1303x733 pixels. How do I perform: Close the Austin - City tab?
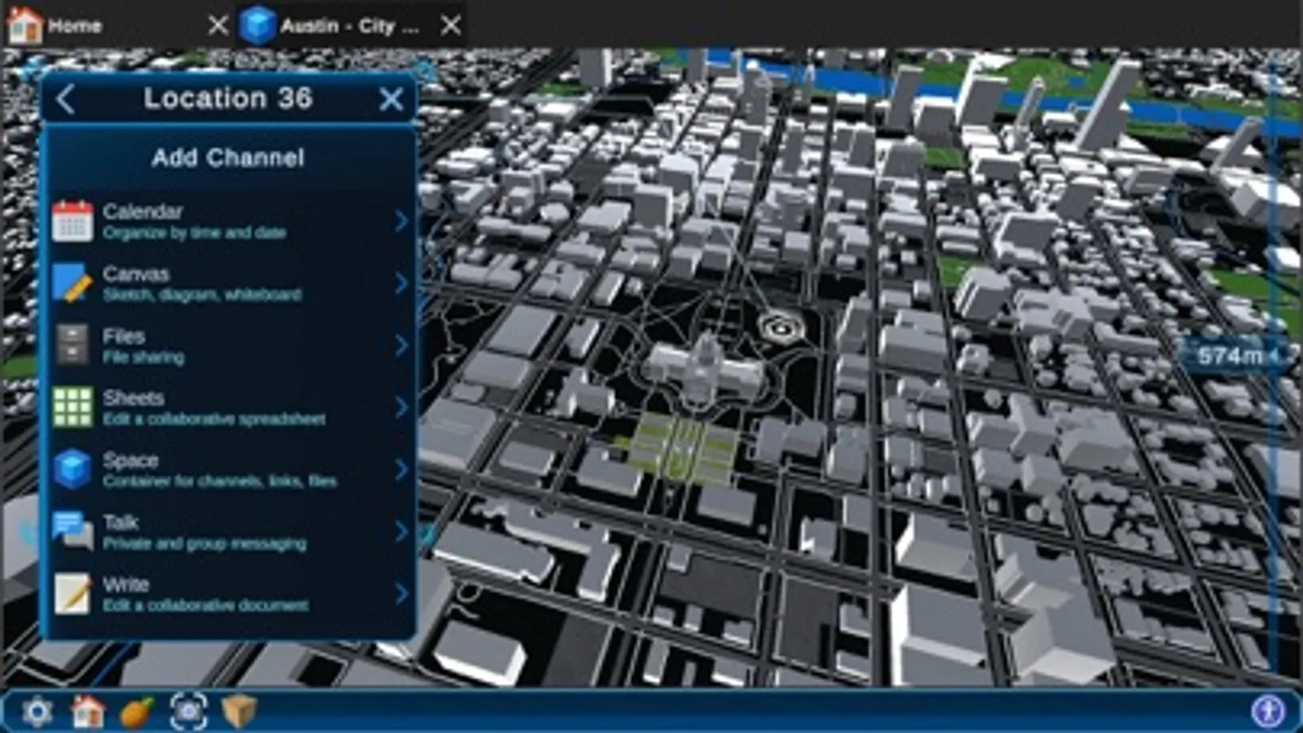(x=451, y=25)
